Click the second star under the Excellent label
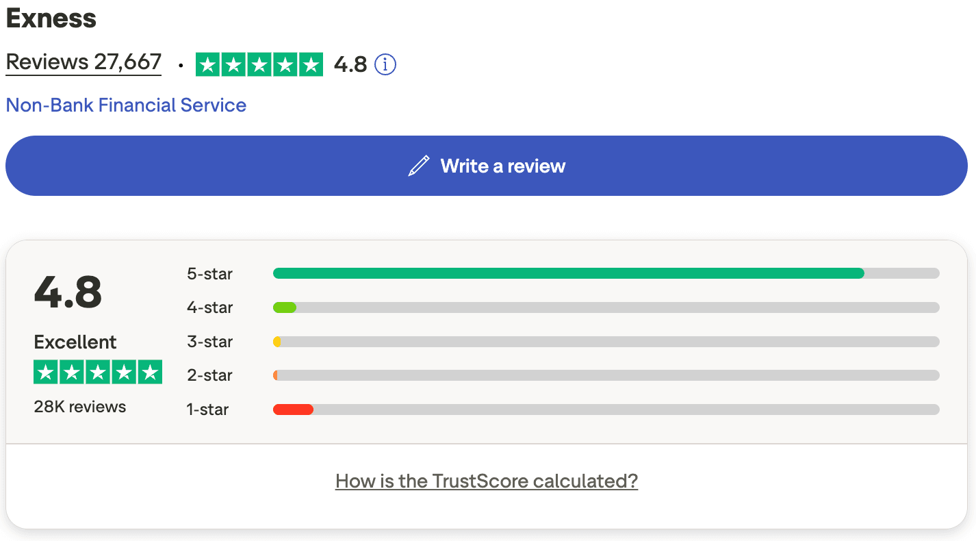This screenshot has height=541, width=976. [x=71, y=372]
